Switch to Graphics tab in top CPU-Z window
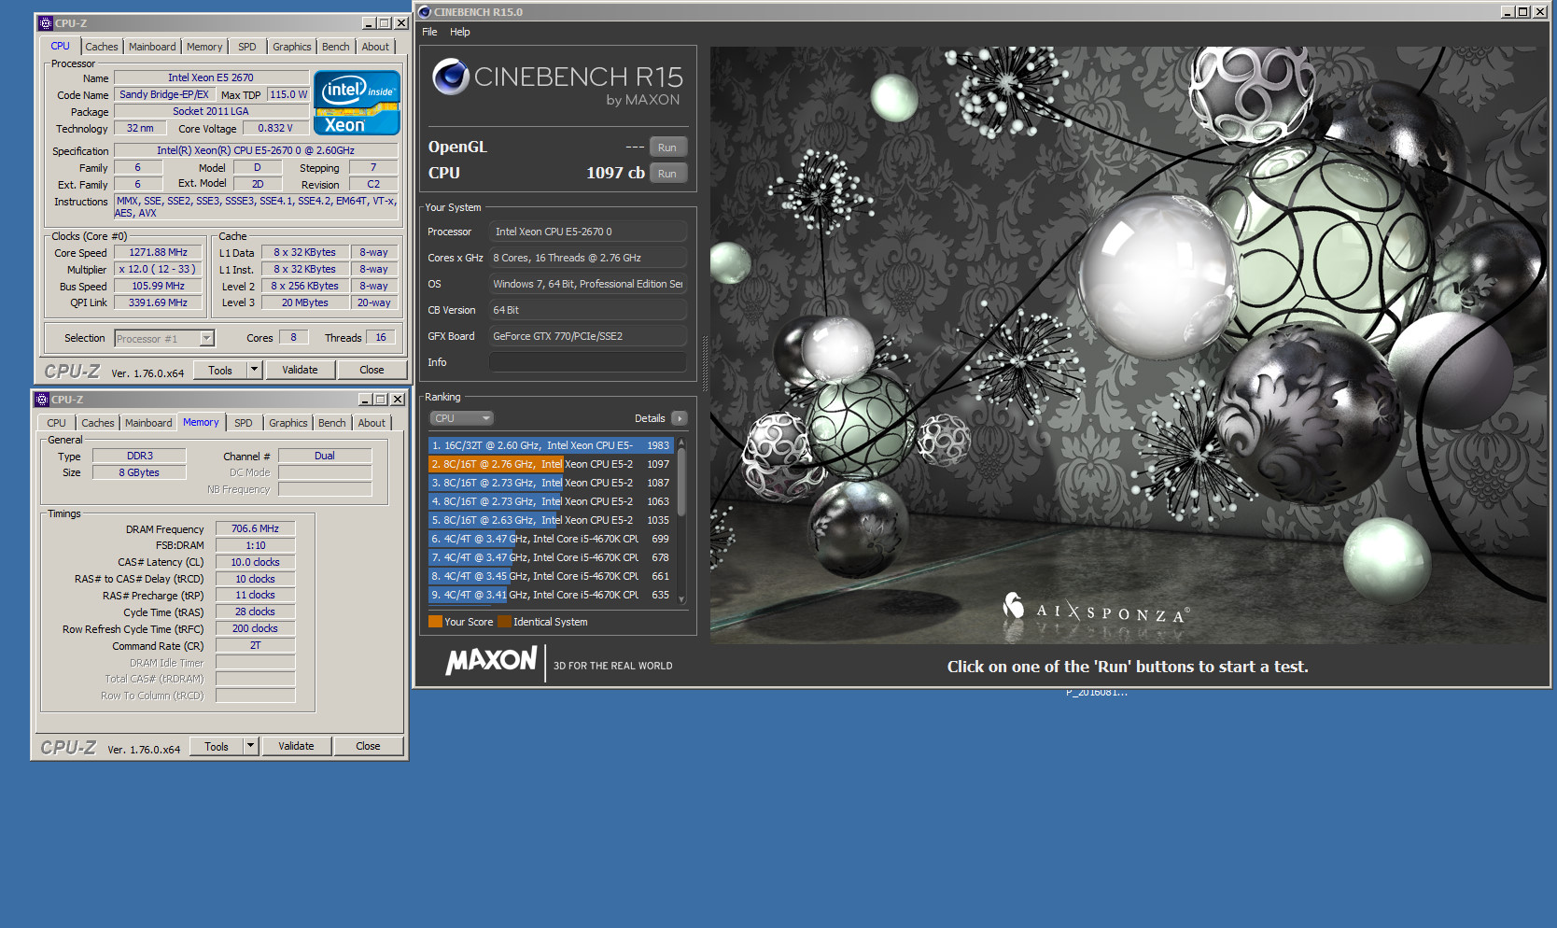Screen dimensions: 1557x928 (292, 47)
